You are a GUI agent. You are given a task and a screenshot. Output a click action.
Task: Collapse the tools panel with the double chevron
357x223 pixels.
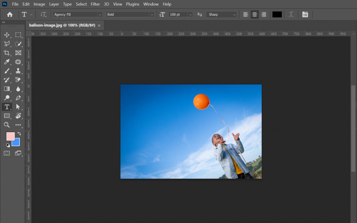point(3,22)
